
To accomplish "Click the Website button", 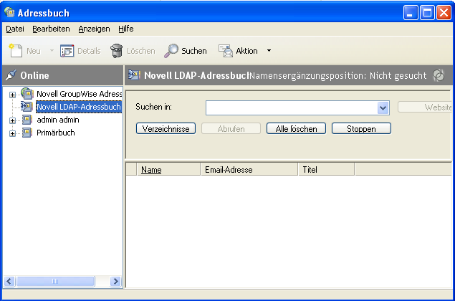I will point(425,107).
